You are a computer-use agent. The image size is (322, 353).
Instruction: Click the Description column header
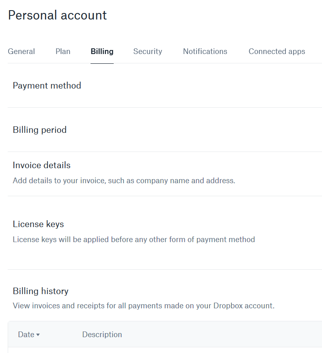point(102,335)
